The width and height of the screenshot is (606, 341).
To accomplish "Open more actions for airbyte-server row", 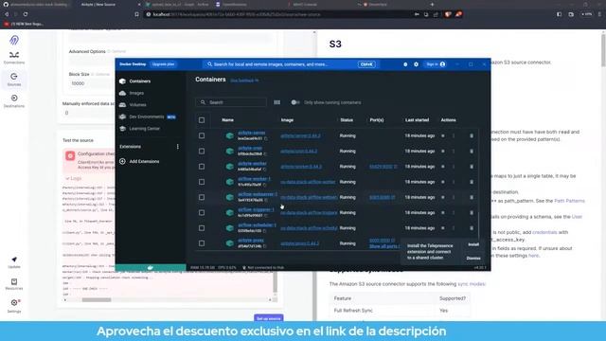I will tap(454, 135).
